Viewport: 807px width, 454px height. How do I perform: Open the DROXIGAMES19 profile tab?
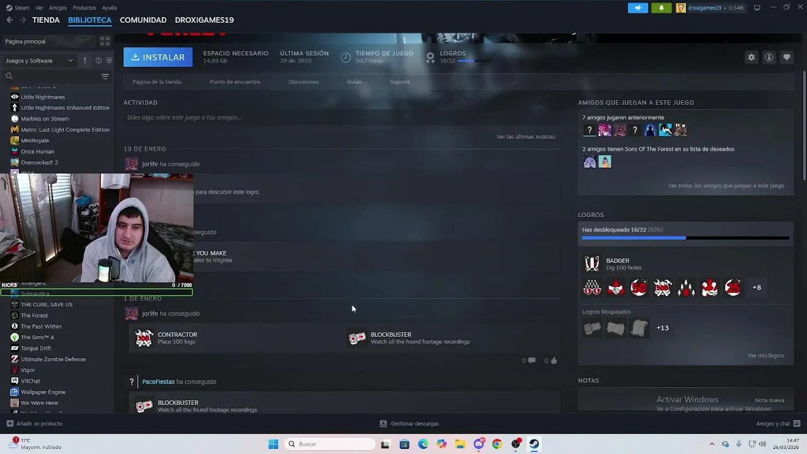tap(204, 20)
